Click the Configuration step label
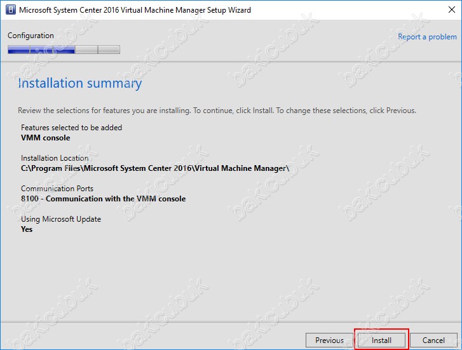This screenshot has height=350, width=462. coord(31,36)
